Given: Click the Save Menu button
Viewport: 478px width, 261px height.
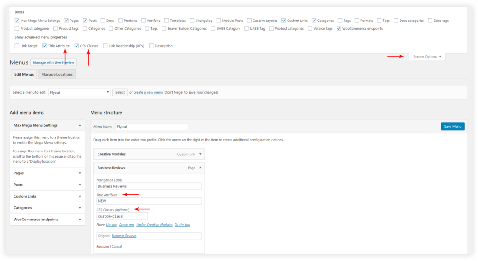Looking at the screenshot, I should pyautogui.click(x=452, y=126).
